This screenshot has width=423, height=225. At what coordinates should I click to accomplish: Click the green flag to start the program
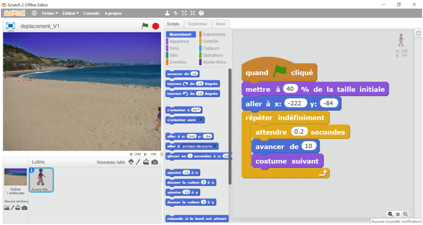(x=145, y=26)
